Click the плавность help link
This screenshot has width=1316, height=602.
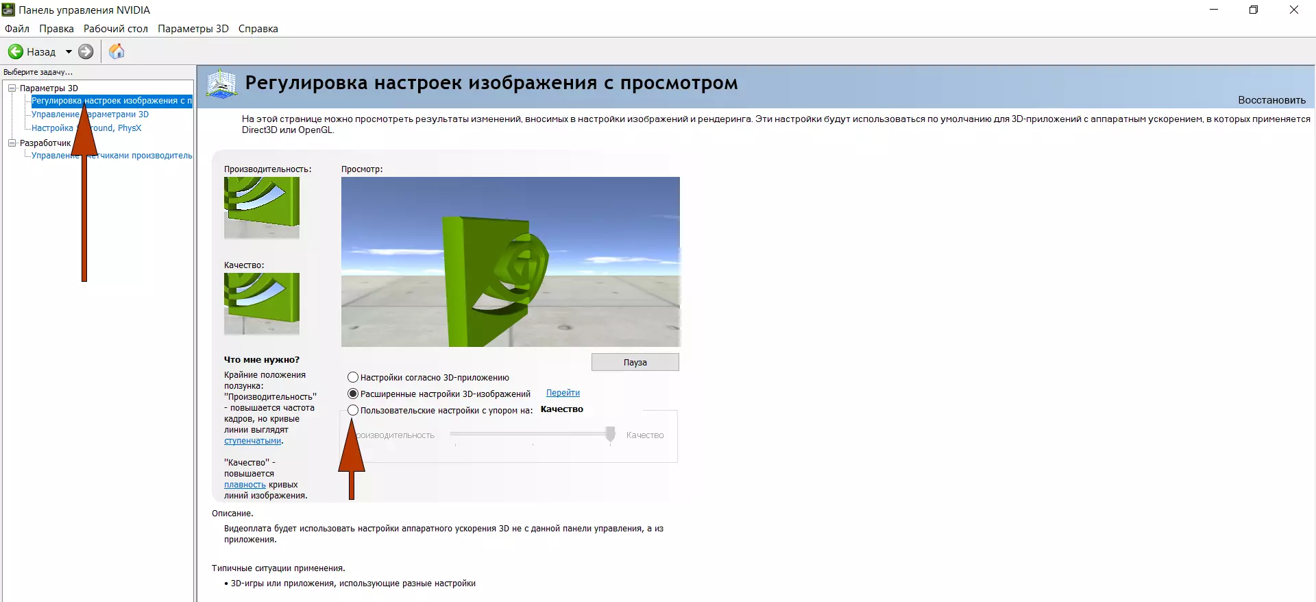tap(245, 485)
